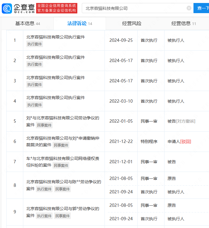The image size is (209, 228).
Task: Click 原告 in row 8
Action: 172,178
